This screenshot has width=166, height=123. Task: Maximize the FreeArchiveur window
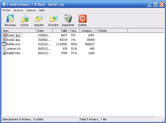pyautogui.click(x=155, y=4)
